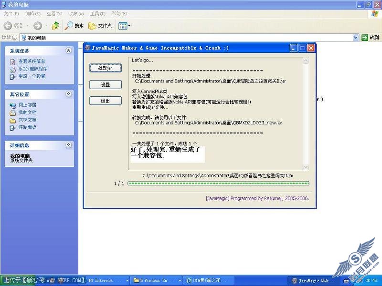The height and width of the screenshot is (286, 382).
Task: Open the 收藏(A) menu
Action: click(76, 14)
